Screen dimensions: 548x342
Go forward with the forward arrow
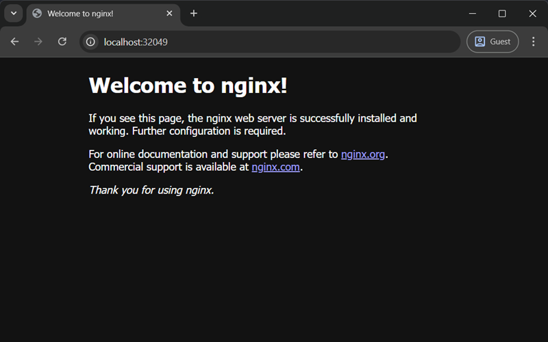[38, 42]
